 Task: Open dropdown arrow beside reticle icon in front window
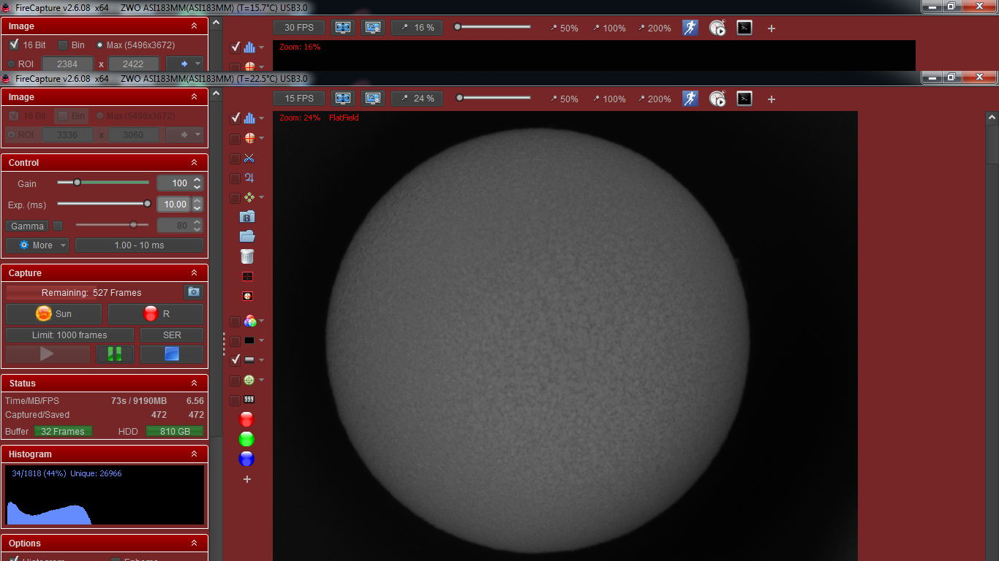261,139
